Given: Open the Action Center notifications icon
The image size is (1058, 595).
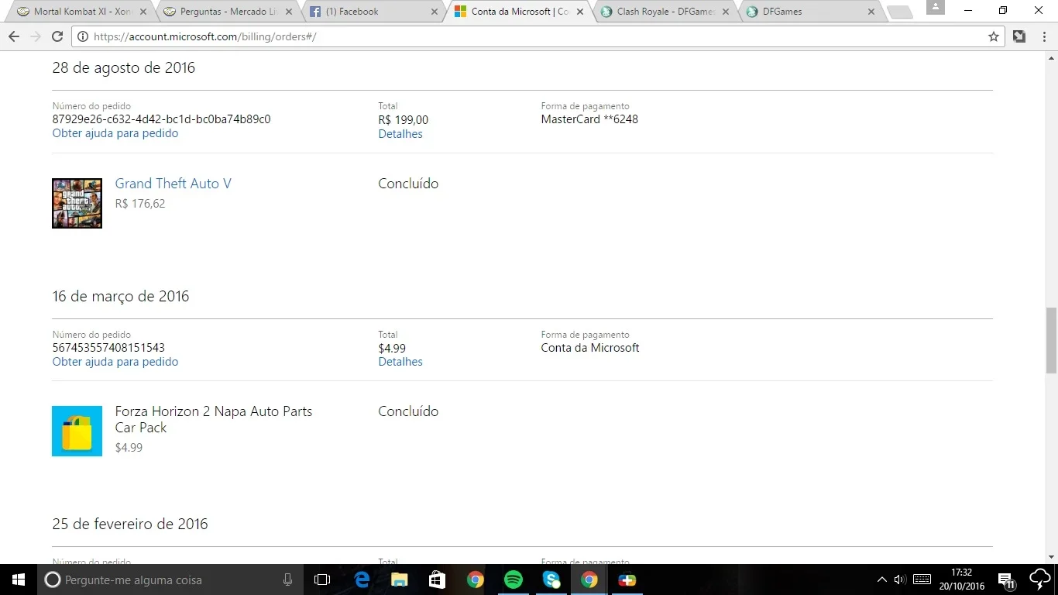Looking at the screenshot, I should [x=1006, y=580].
